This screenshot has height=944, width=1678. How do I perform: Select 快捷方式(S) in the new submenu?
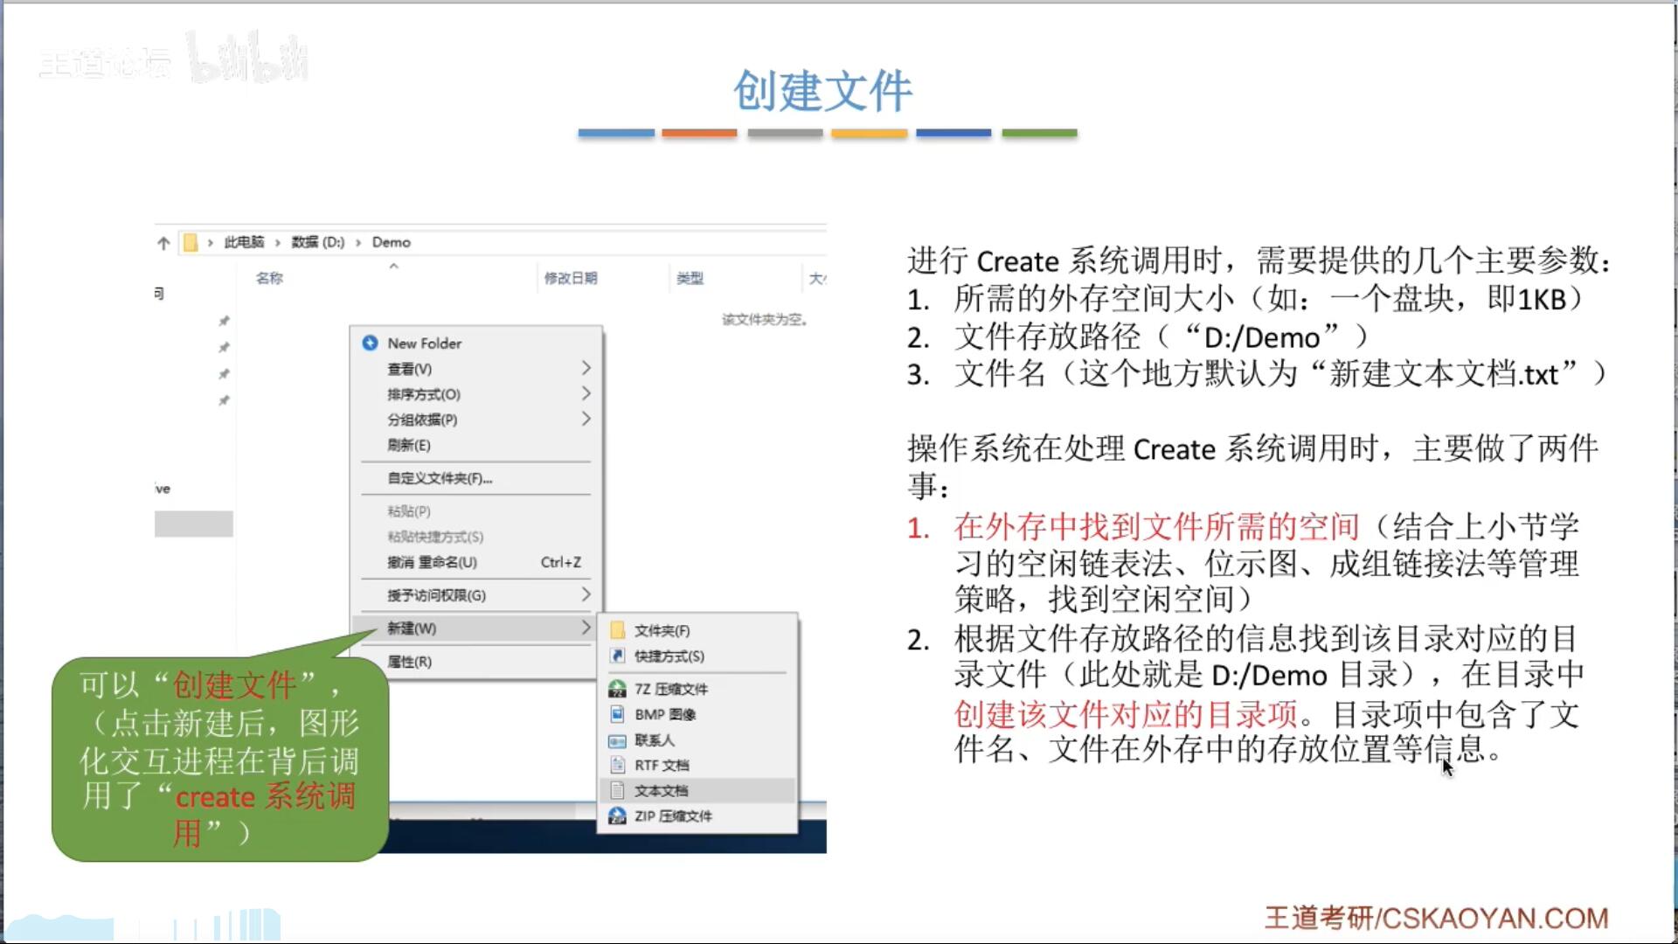tap(697, 656)
